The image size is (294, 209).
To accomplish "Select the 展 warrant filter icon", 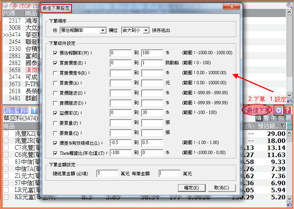I will coord(288,118).
